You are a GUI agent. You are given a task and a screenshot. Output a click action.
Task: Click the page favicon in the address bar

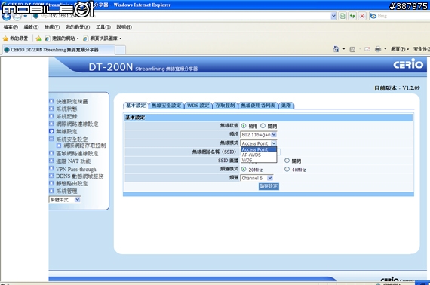(x=35, y=16)
